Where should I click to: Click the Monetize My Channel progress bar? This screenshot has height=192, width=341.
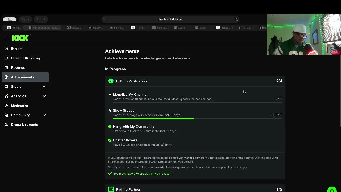(x=197, y=103)
